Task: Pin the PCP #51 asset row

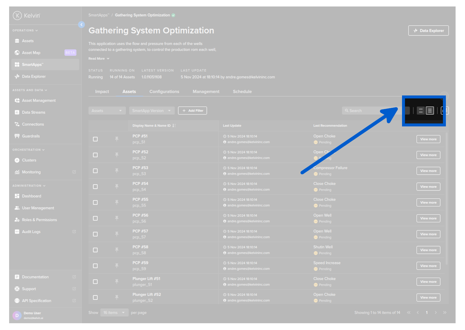Action: click(117, 139)
